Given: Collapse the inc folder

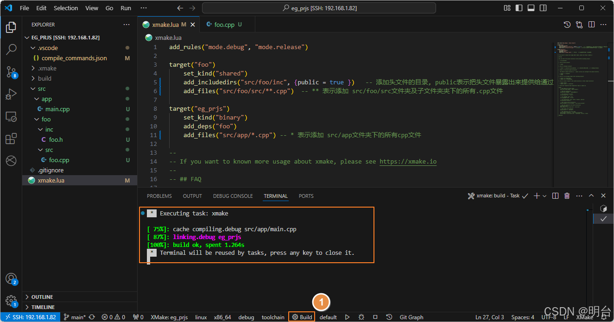Looking at the screenshot, I should tap(40, 129).
